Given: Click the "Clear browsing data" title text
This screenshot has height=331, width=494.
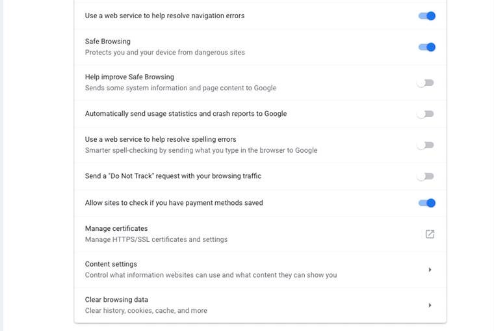Looking at the screenshot, I should tap(116, 300).
